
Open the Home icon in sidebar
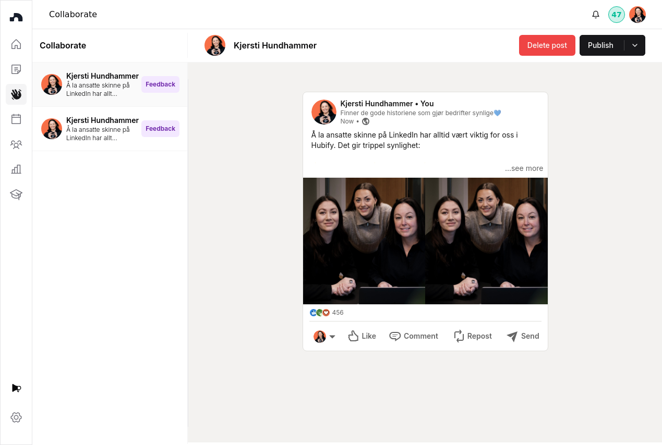click(16, 44)
